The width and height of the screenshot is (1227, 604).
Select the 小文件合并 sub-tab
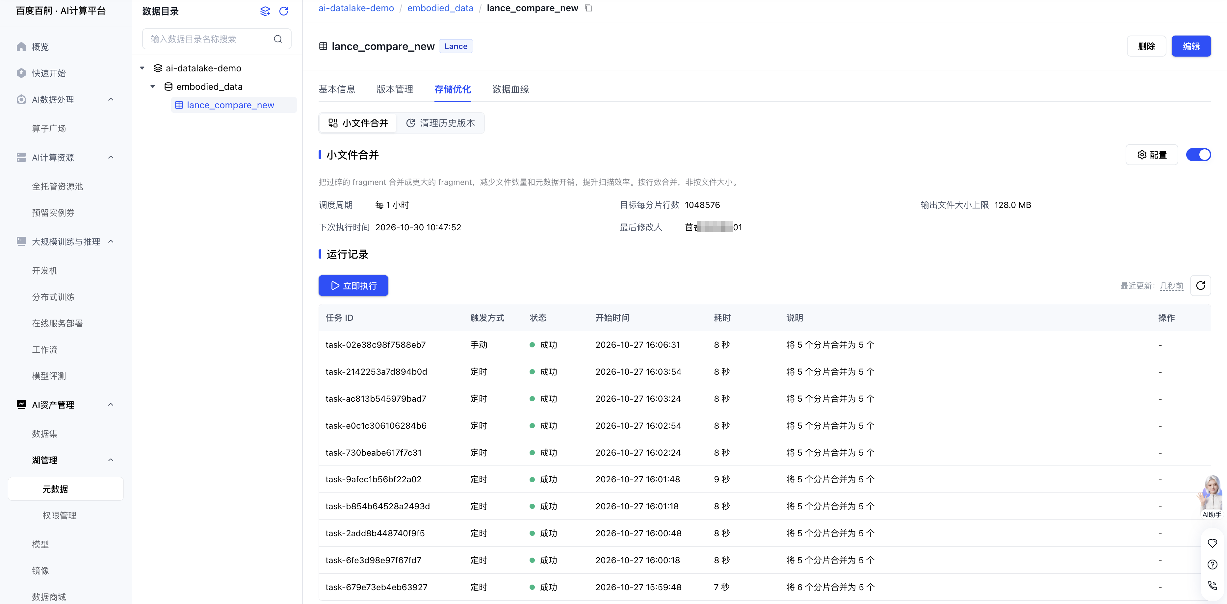click(358, 123)
